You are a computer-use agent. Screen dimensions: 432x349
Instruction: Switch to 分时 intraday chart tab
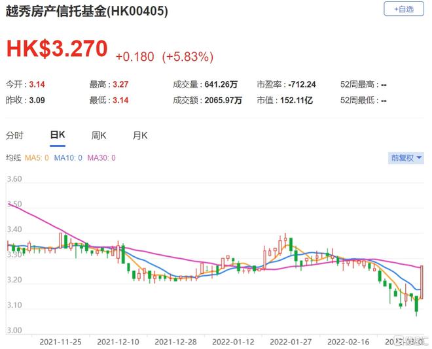coord(14,135)
